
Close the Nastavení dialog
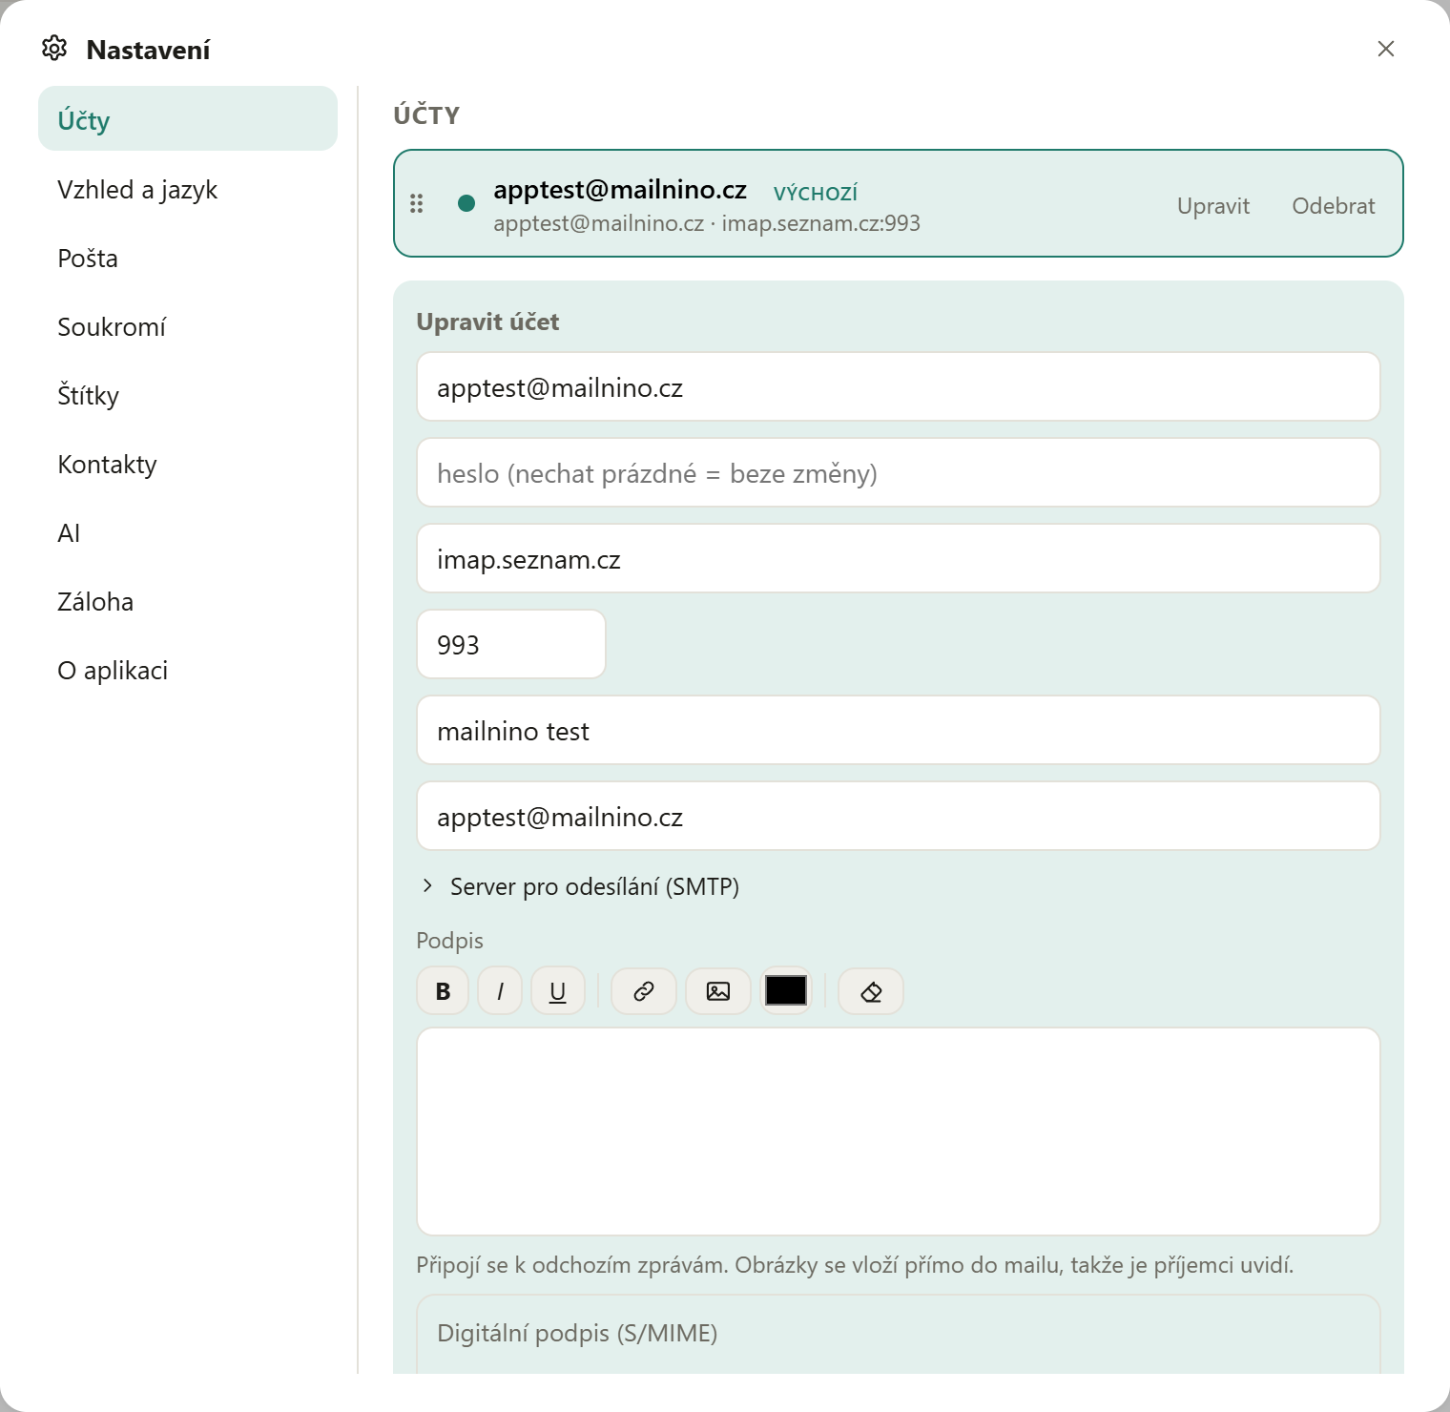(x=1386, y=49)
